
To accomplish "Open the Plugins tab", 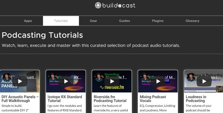I will [x=158, y=21].
